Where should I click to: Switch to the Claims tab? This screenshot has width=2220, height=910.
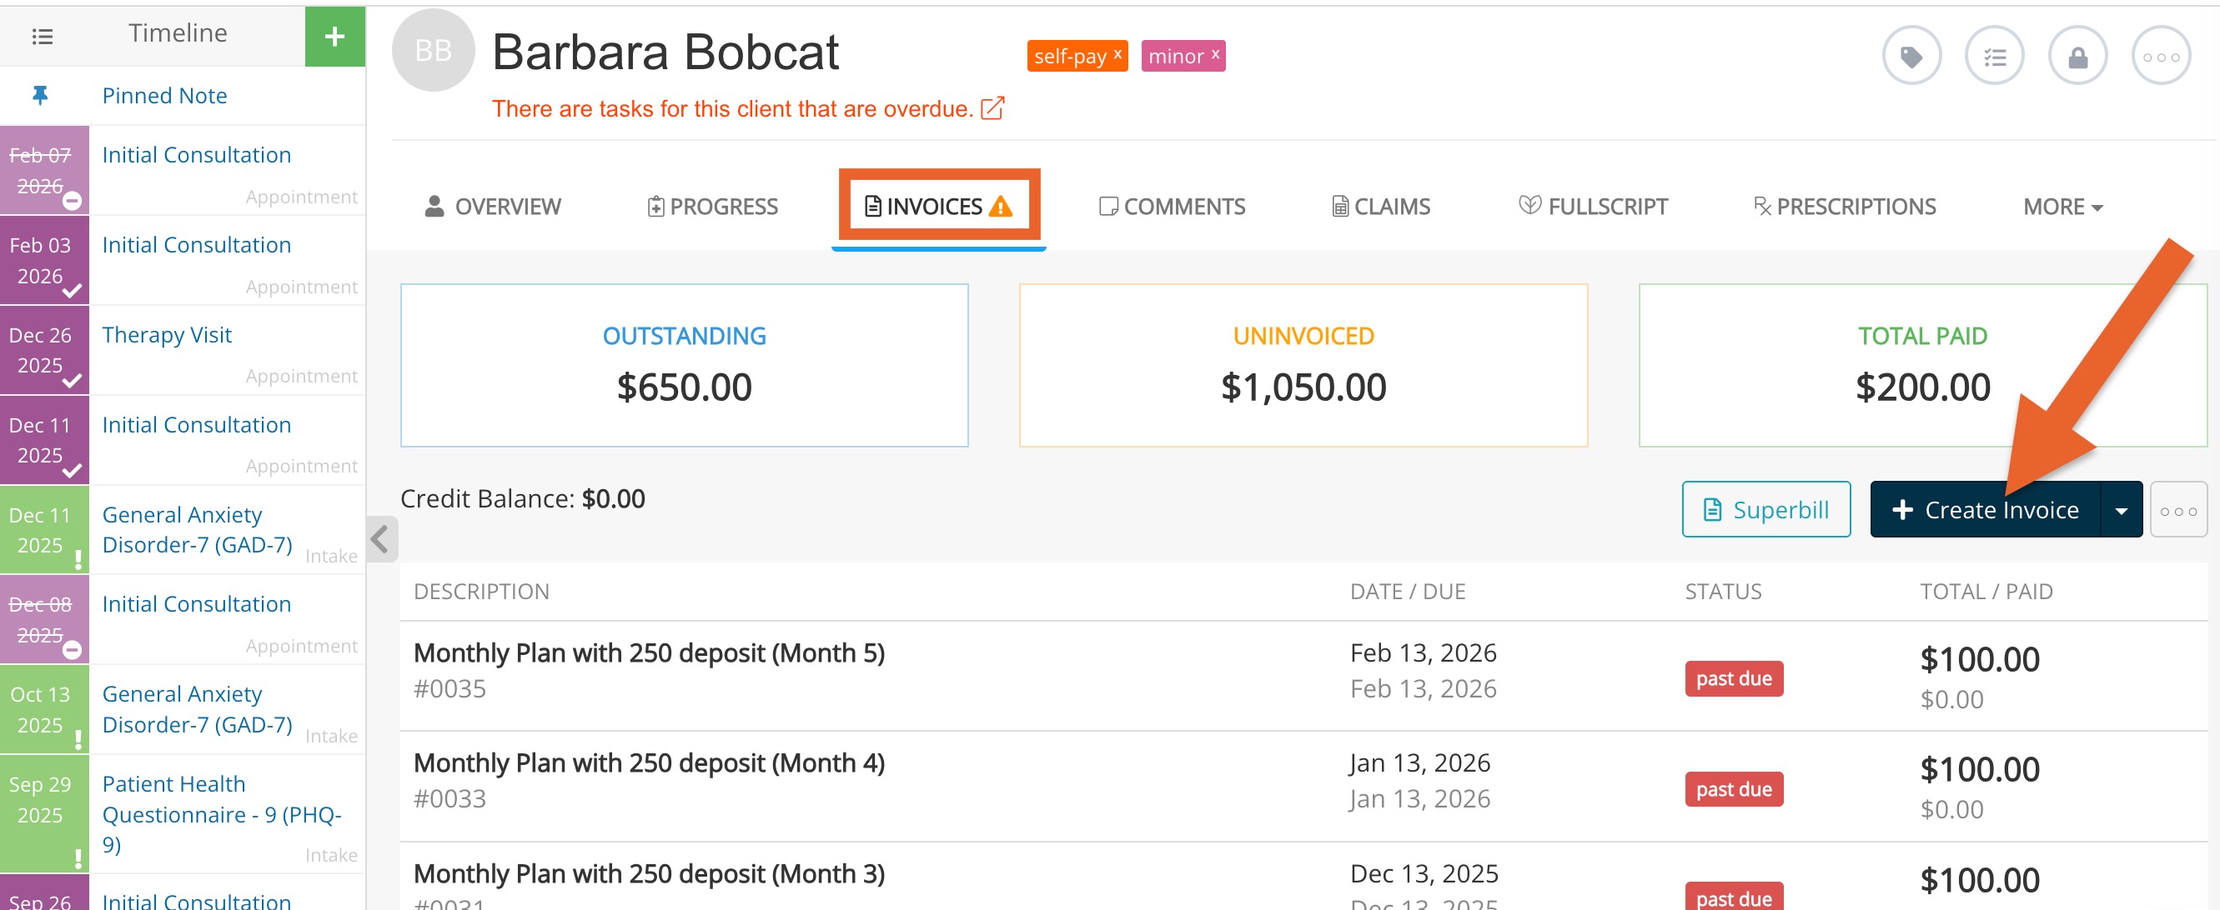point(1380,207)
